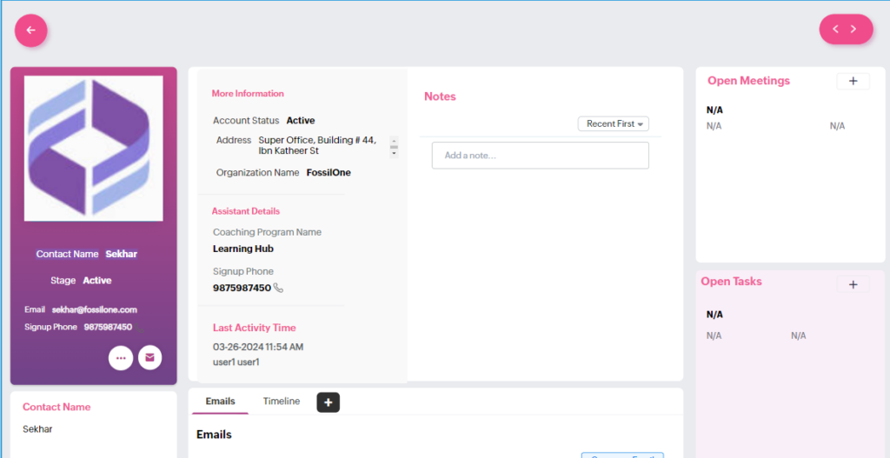Switch to the Emails tab
Screen dimensions: 890x458
point(220,402)
